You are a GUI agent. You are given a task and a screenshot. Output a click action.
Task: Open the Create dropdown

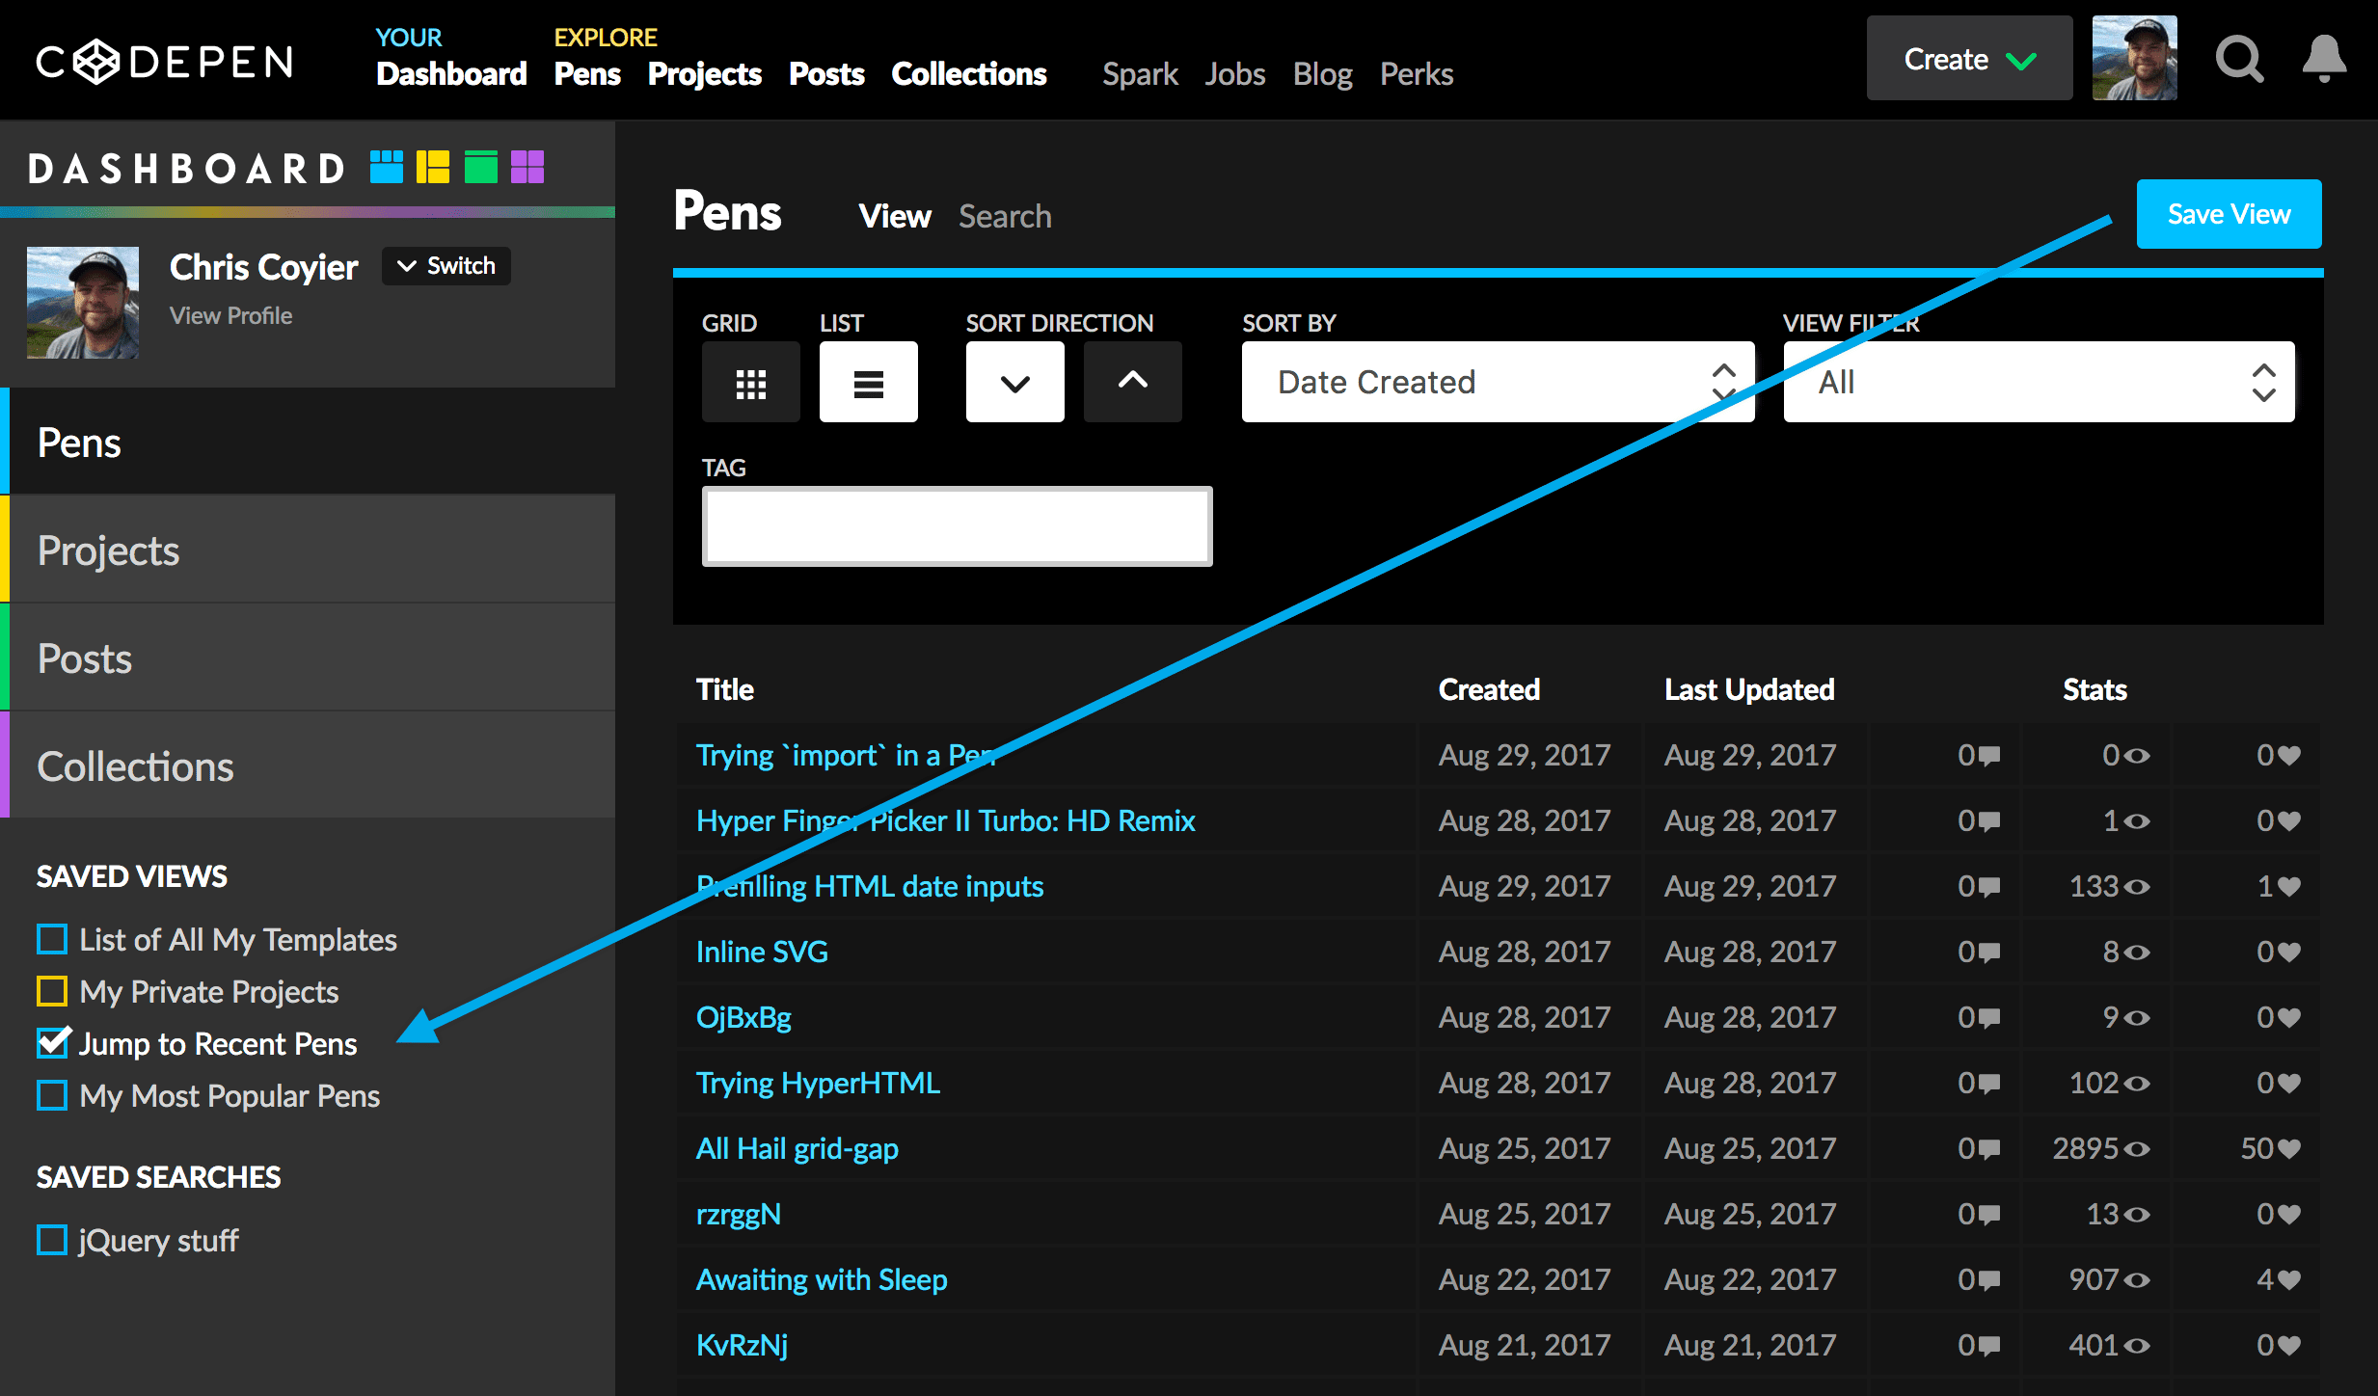[x=1969, y=58]
